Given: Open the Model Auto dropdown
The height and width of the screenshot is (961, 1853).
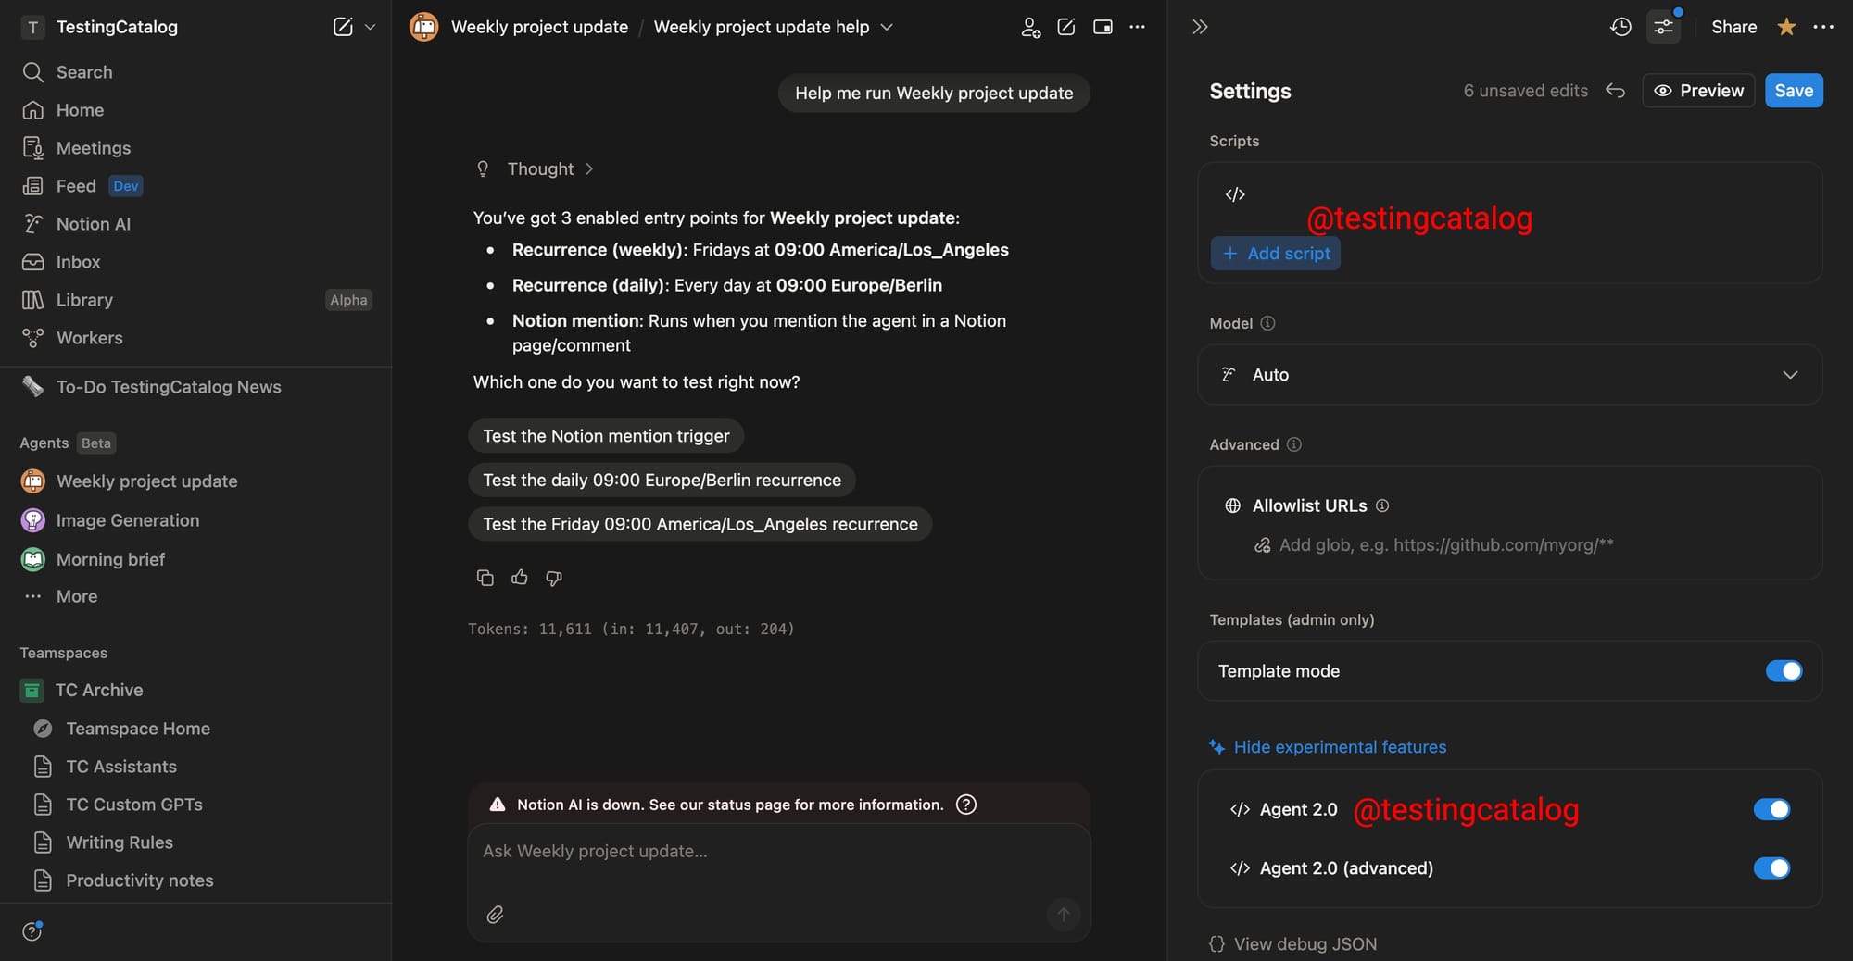Looking at the screenshot, I should [1509, 375].
